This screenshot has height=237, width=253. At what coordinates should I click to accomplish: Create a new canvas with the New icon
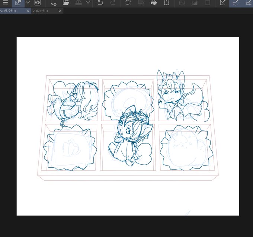pos(53,3)
